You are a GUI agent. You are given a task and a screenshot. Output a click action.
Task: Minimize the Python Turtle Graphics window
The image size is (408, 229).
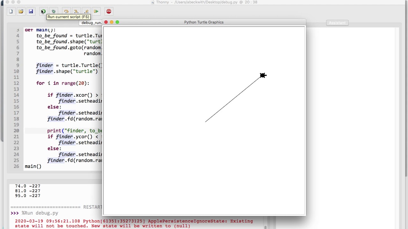112,22
